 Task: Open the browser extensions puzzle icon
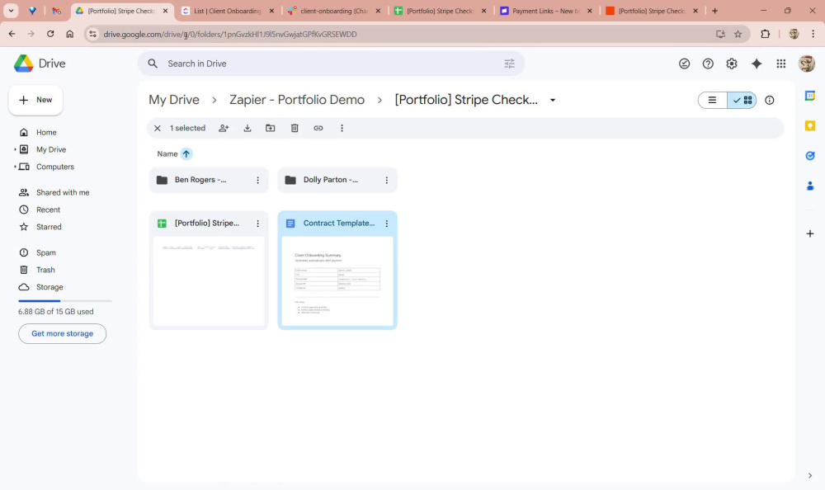765,34
